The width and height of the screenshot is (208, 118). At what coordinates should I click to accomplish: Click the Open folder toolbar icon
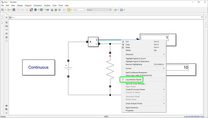[x=8, y=10]
